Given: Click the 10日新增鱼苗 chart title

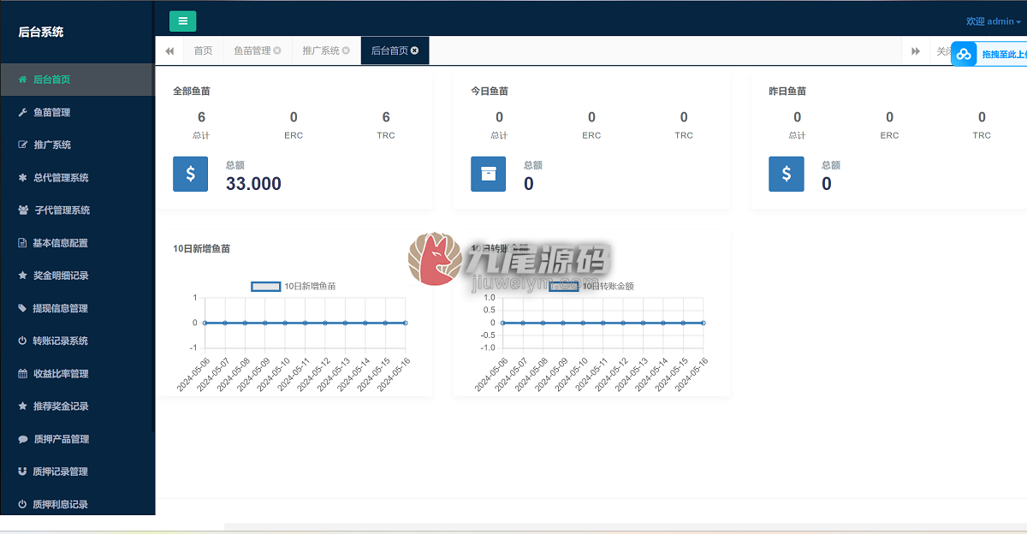Looking at the screenshot, I should [x=201, y=249].
